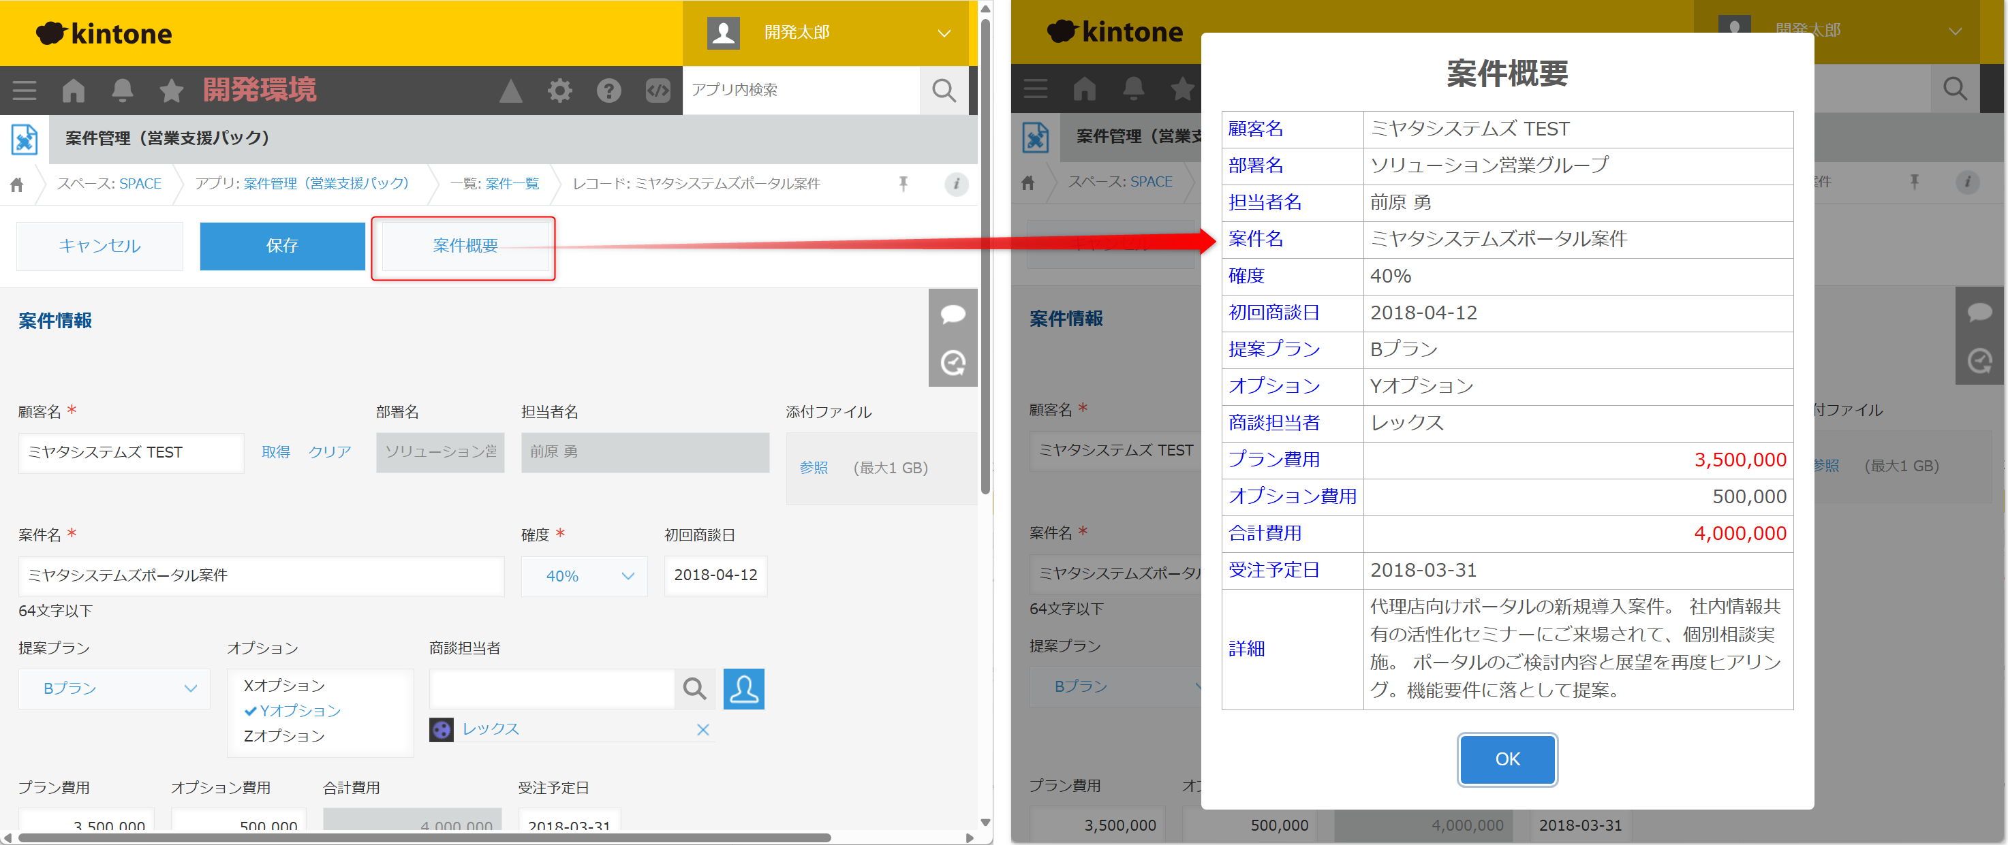Screen dimensions: 2008x845
Task: Open the help question mark icon
Action: tap(608, 91)
